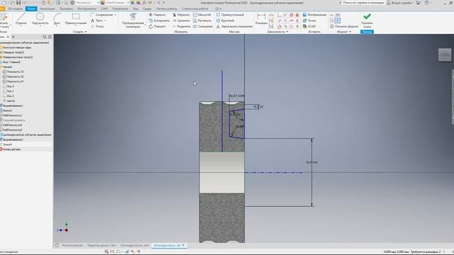Click the Перенос (Move) tool

157,15
